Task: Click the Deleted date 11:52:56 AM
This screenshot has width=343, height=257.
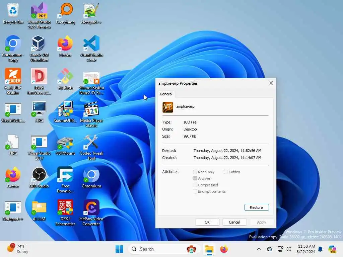Action: click(x=227, y=151)
